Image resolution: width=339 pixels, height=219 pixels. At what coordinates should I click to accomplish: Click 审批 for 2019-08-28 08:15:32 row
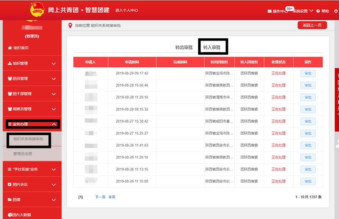click(x=308, y=109)
